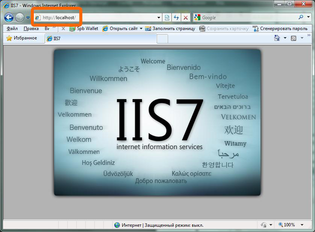Click the Открыть сайт button
315x232 pixels.
point(120,29)
